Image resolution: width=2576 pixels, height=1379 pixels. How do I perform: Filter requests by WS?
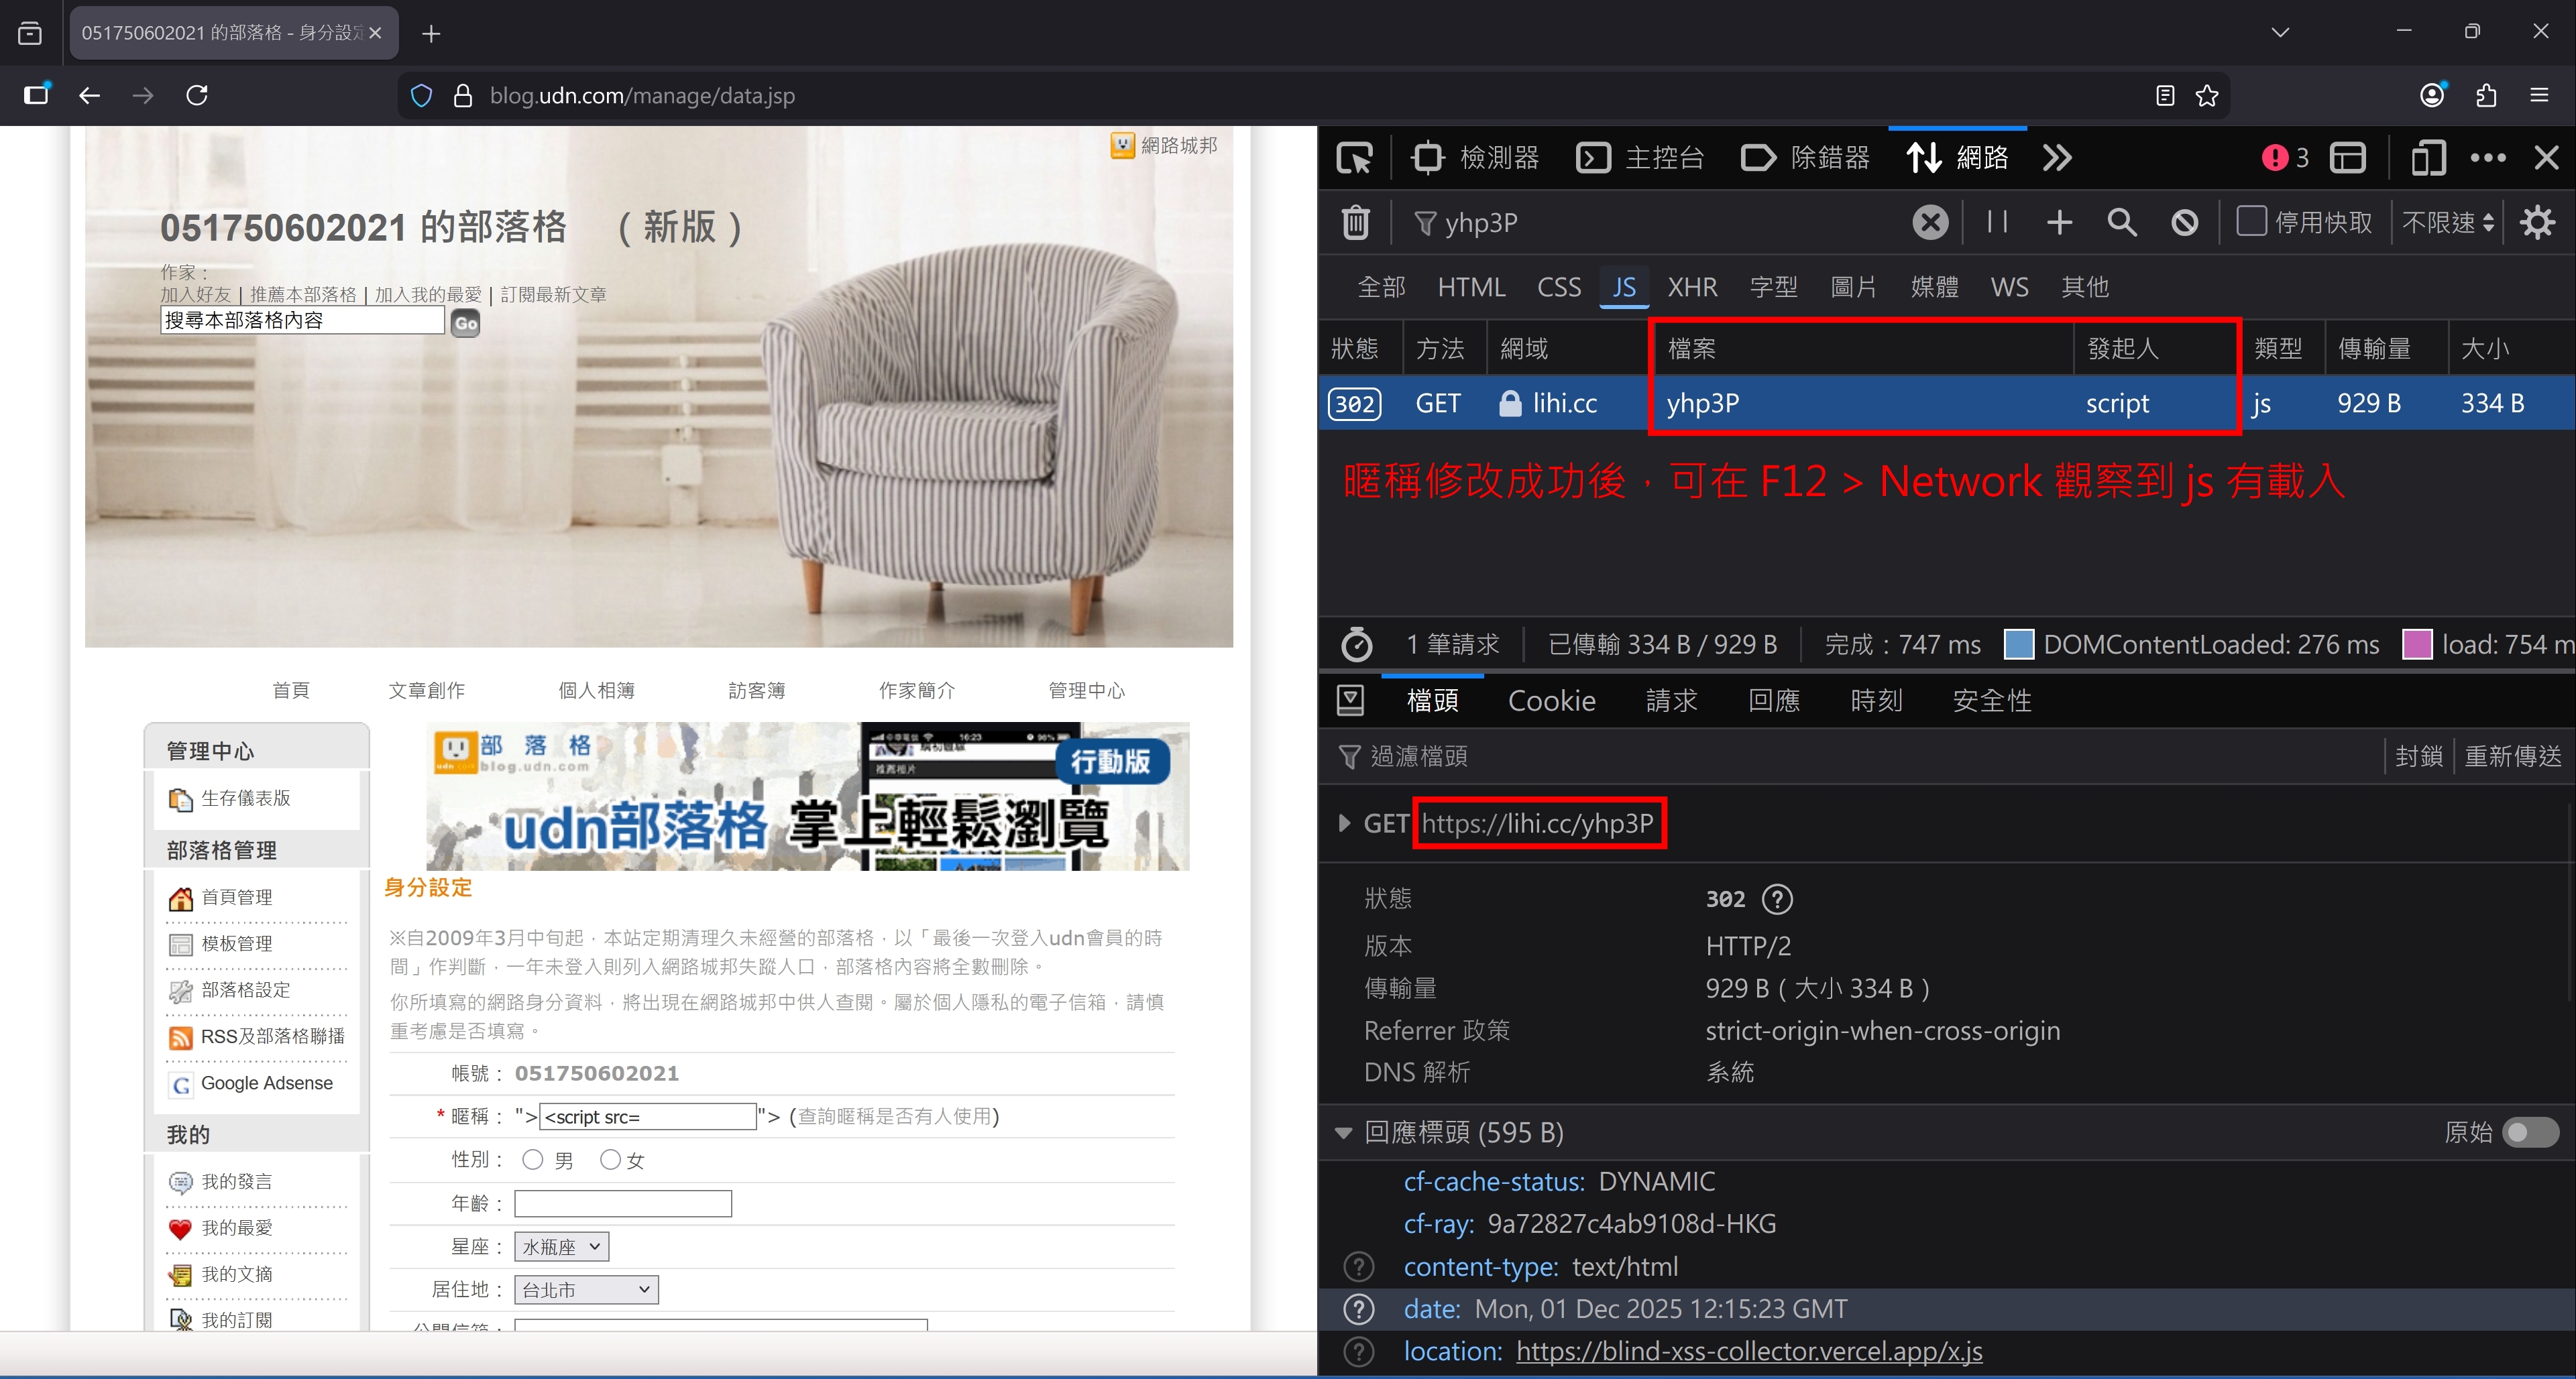pos(2009,288)
